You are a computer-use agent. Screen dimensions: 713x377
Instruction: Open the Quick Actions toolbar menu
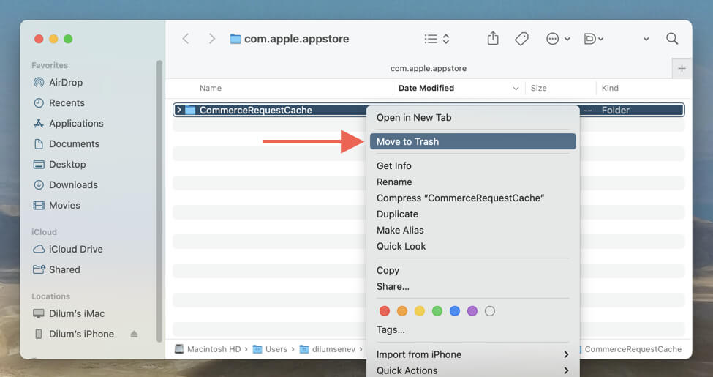point(593,39)
